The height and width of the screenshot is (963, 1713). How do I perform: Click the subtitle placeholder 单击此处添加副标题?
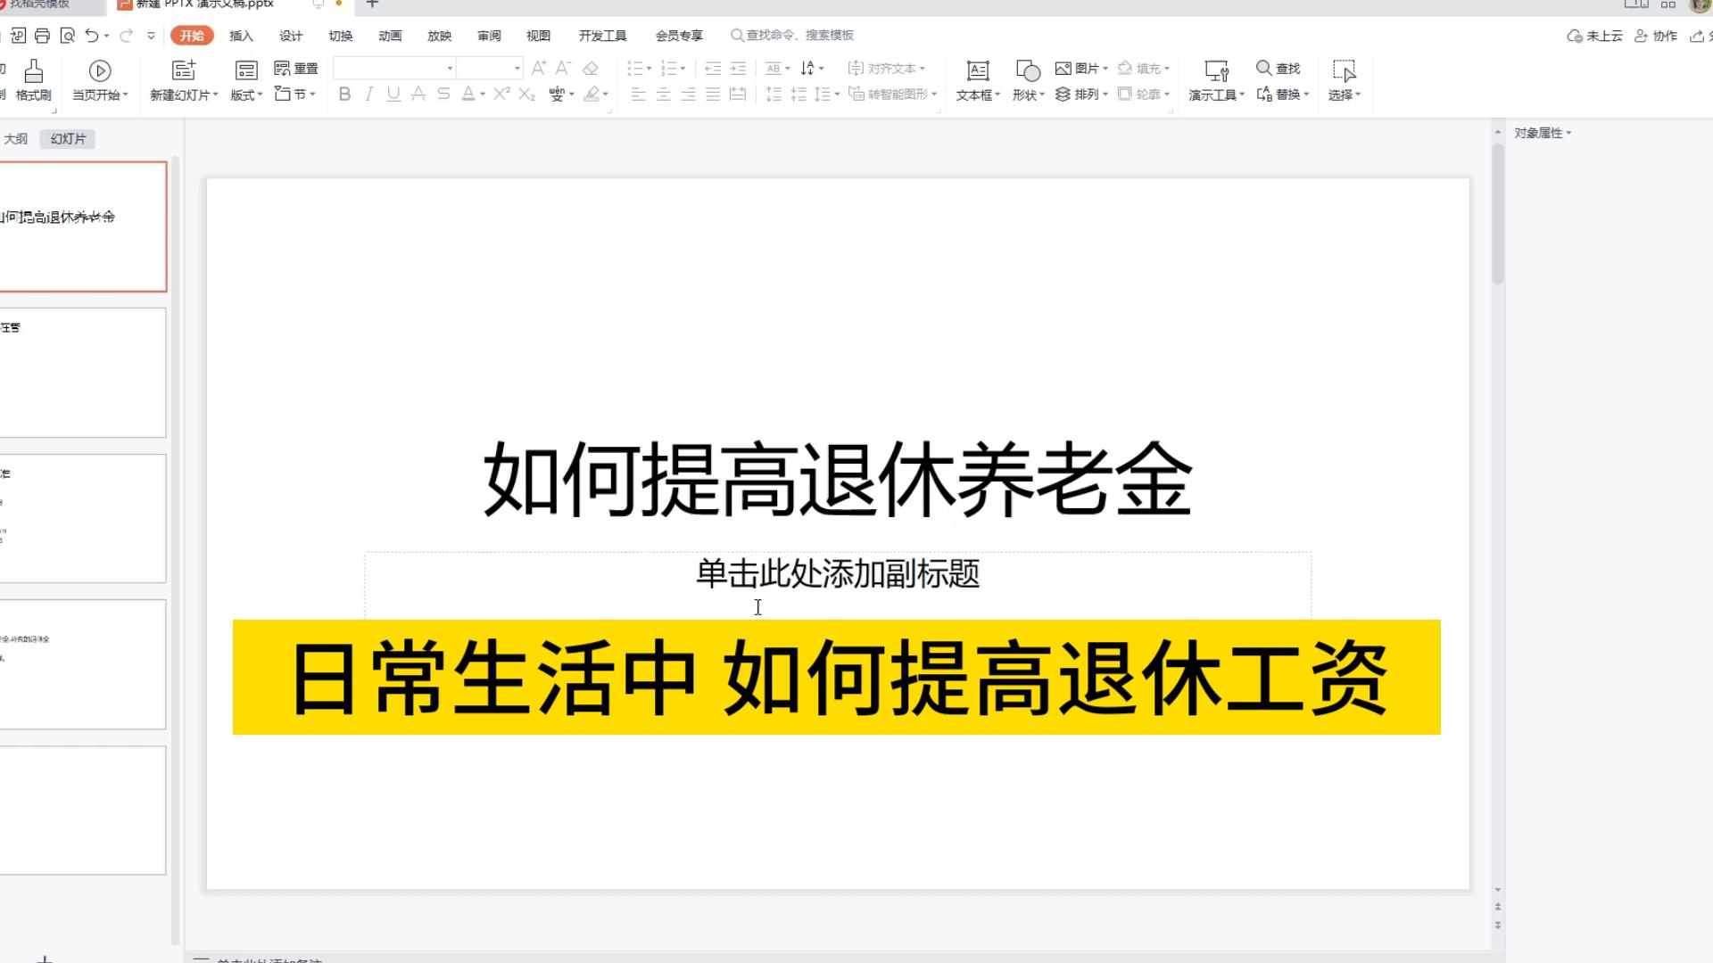tap(838, 573)
